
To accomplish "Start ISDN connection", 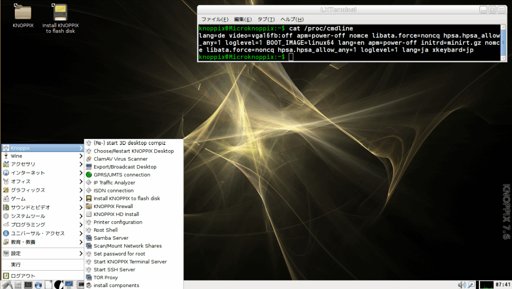I will (x=134, y=190).
